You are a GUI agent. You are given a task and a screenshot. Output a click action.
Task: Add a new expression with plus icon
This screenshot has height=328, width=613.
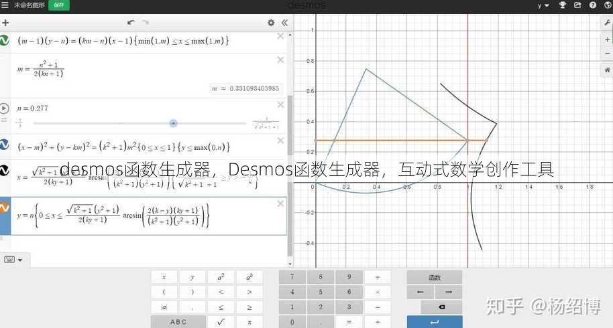click(x=5, y=23)
